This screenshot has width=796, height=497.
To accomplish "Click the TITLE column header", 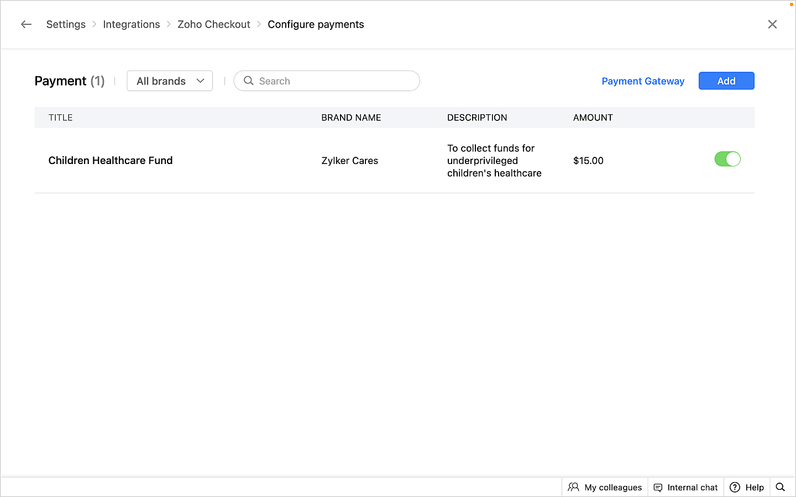I will (x=61, y=118).
